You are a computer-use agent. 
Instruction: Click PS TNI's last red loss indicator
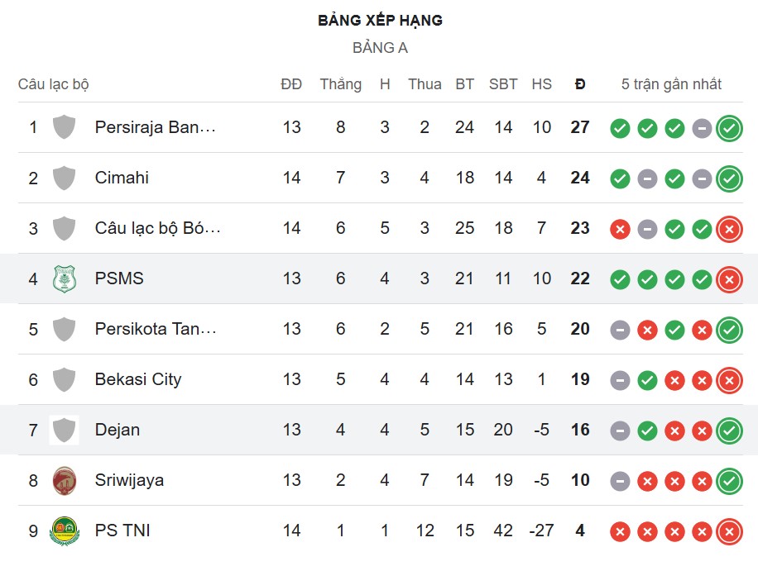point(728,531)
